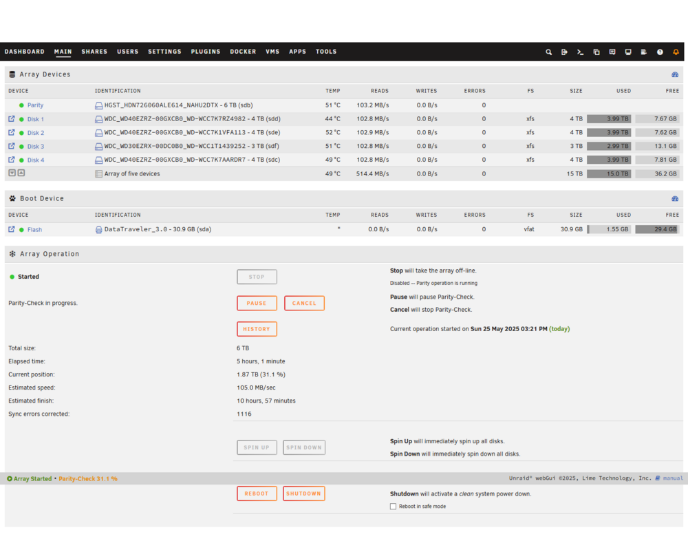Open the manual link in footer
Image resolution: width=688 pixels, height=541 pixels.
tap(673, 478)
